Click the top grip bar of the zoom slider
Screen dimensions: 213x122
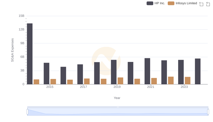tap(118, 107)
